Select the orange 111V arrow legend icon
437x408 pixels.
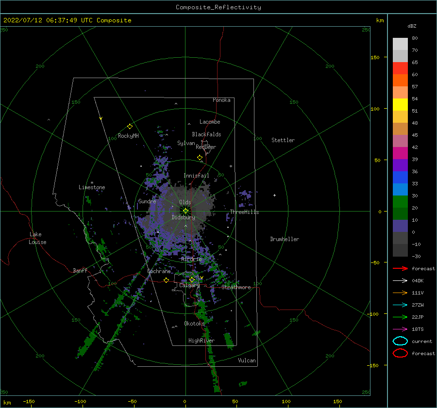pyautogui.click(x=400, y=293)
